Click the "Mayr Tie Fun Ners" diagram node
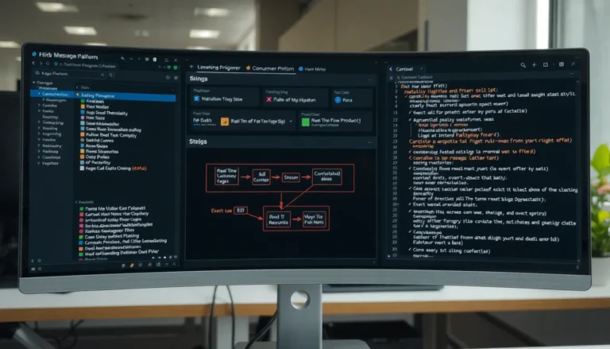The image size is (610, 349). pos(314,219)
